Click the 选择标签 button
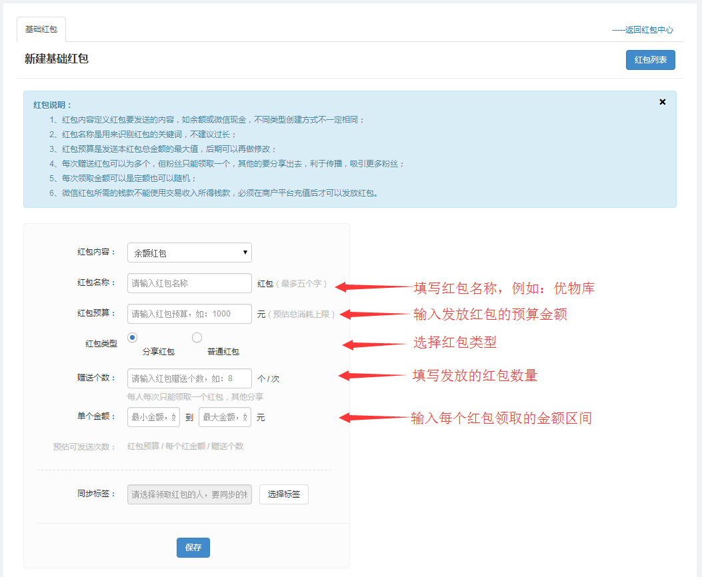 tap(283, 494)
